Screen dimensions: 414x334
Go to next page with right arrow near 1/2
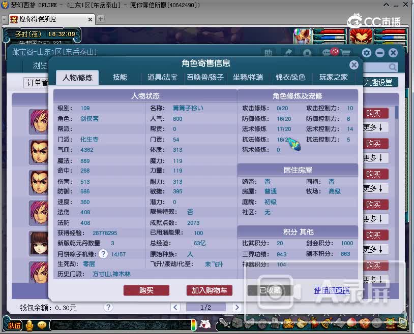[x=236, y=307]
